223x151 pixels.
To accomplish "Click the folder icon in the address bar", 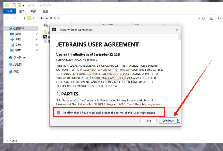I will click(30, 18).
